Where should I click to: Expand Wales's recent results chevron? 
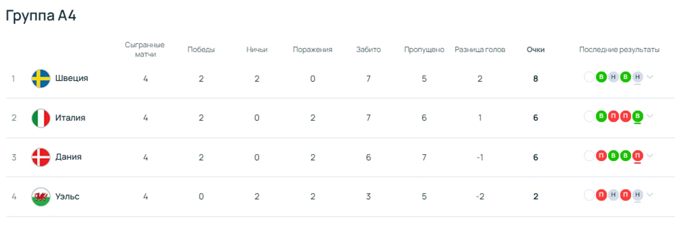pyautogui.click(x=650, y=195)
